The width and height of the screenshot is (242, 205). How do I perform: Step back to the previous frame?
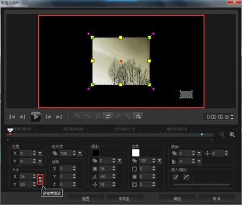click(x=23, y=117)
